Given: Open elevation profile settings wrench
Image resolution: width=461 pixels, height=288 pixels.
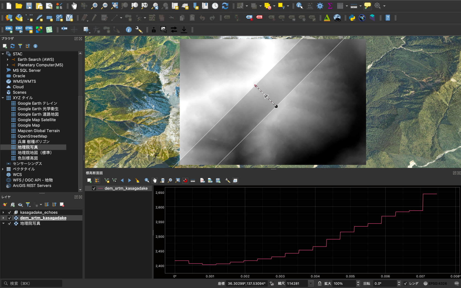Looking at the screenshot, I should point(227,181).
